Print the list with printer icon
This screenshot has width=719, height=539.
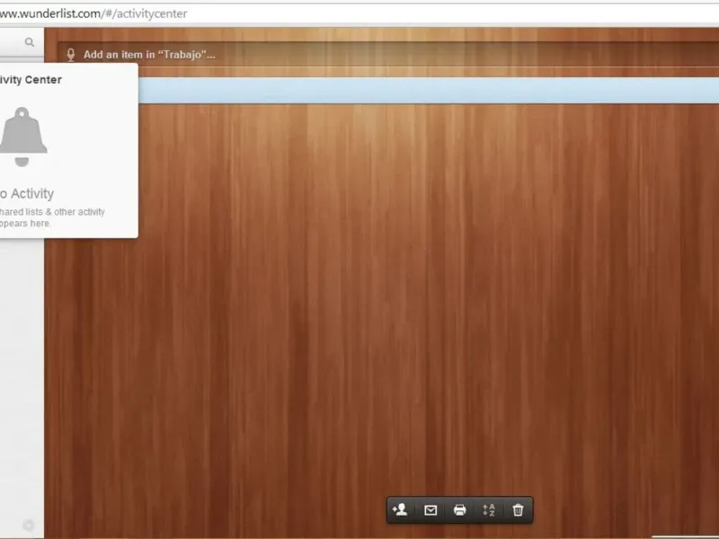pyautogui.click(x=459, y=510)
